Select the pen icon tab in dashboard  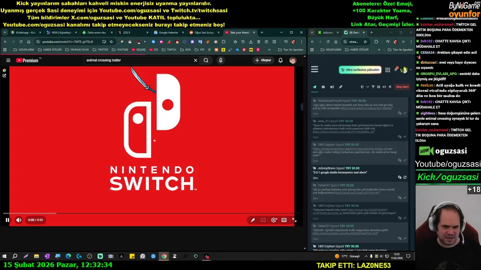pyautogui.click(x=340, y=87)
